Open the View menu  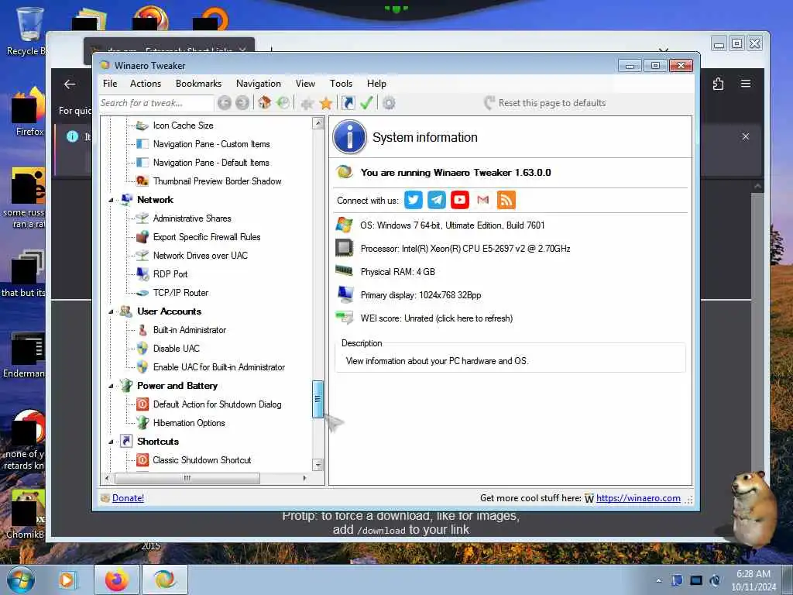(305, 84)
